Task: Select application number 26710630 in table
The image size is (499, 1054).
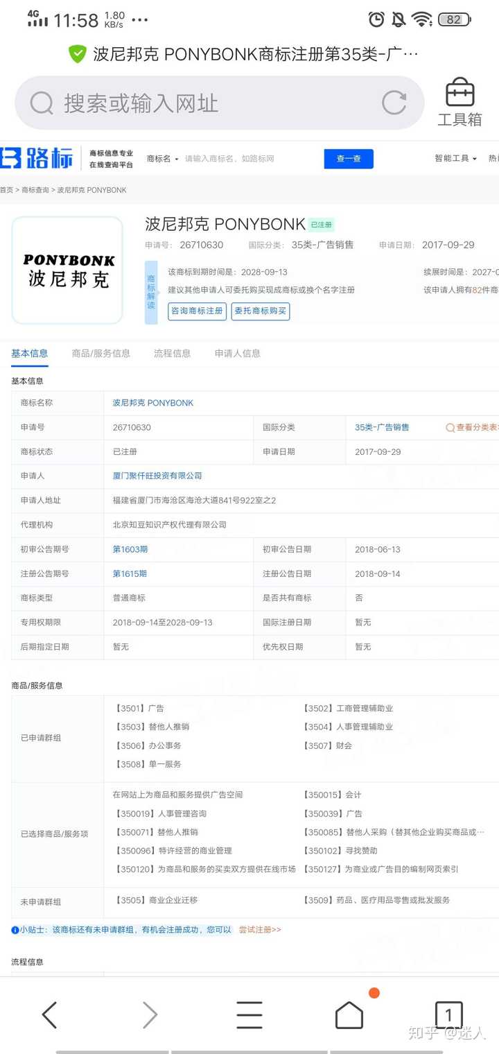Action: (132, 427)
